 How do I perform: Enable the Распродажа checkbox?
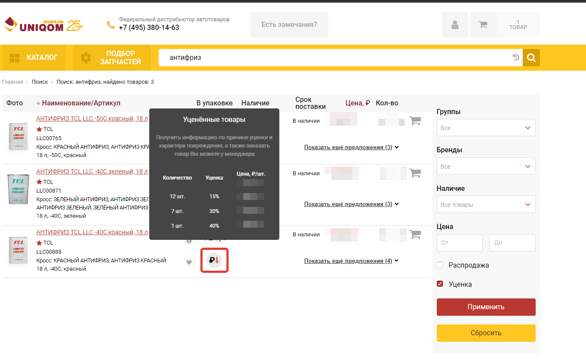[440, 265]
